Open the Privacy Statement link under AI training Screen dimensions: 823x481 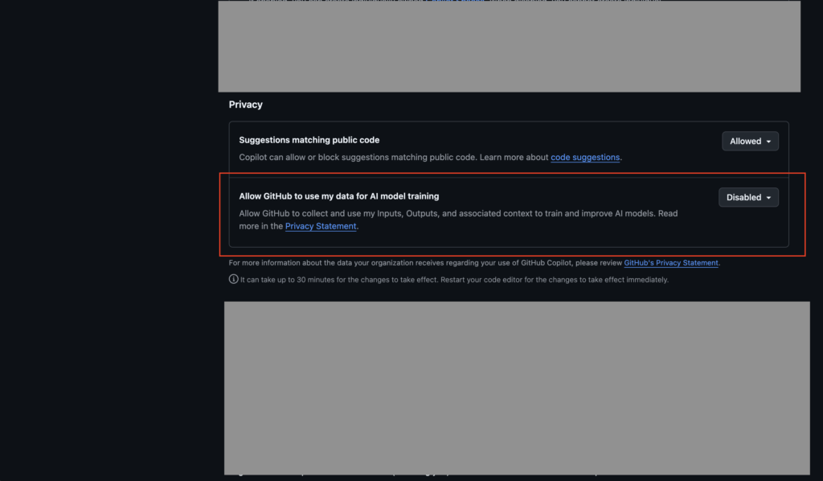coord(320,227)
